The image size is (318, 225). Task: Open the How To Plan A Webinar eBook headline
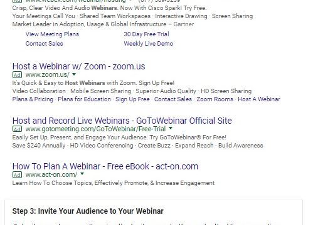coord(105,166)
